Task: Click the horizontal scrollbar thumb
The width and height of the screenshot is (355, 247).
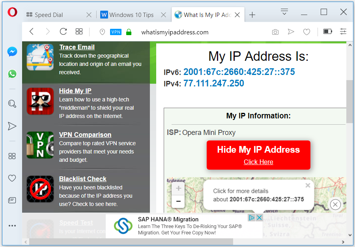Action: click(x=131, y=242)
